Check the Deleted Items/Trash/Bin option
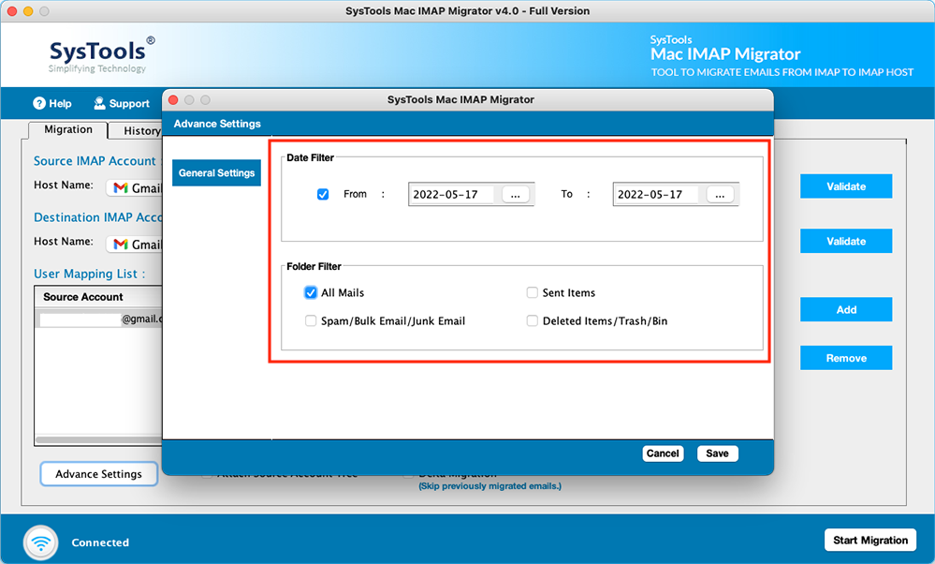The height and width of the screenshot is (564, 935). pos(532,320)
